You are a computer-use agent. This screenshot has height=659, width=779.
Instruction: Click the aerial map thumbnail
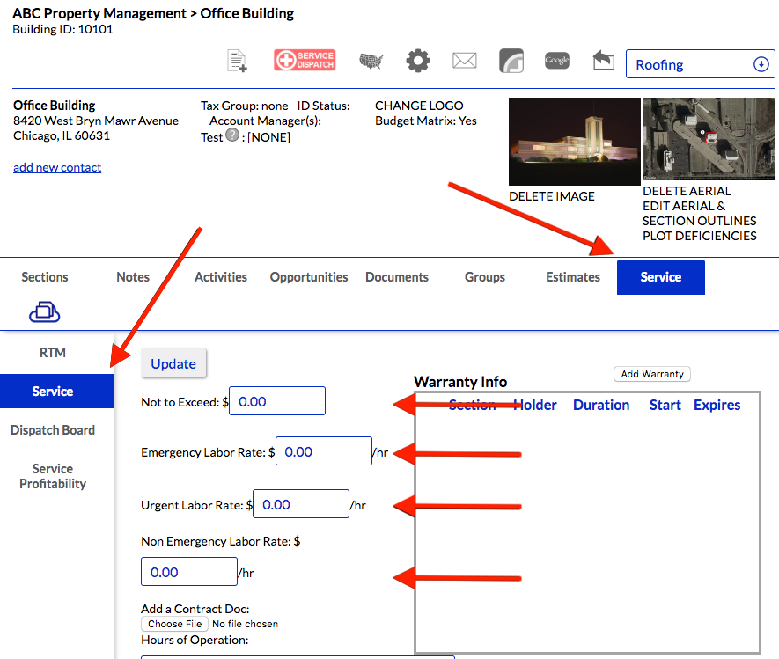(x=708, y=138)
